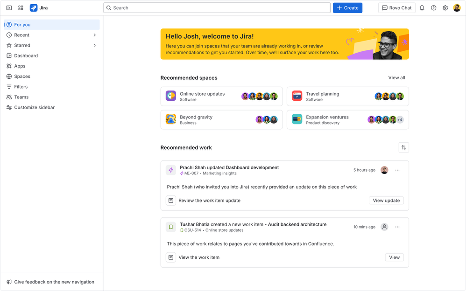The width and height of the screenshot is (466, 291).
Task: Click the 'Hello Josh, welcome to Jira!' heading
Action: point(210,36)
